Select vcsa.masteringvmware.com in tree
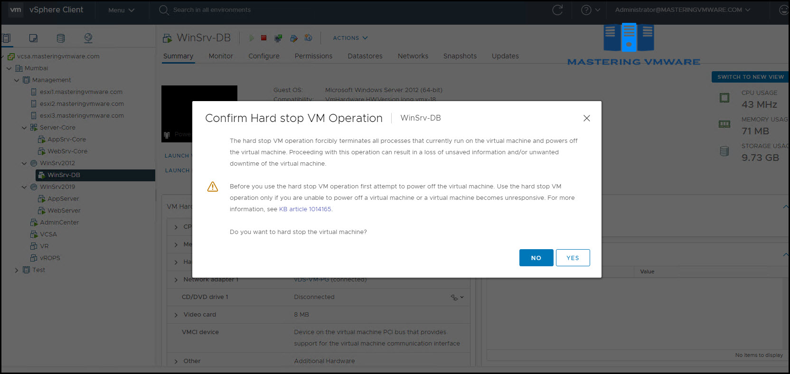The height and width of the screenshot is (374, 790). tap(58, 56)
